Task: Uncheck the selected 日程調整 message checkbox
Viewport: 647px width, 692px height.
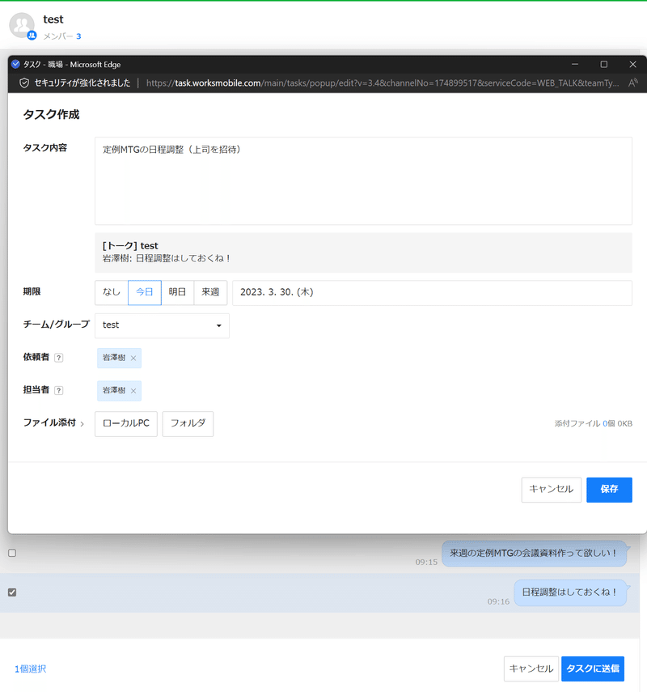Action: pyautogui.click(x=11, y=592)
